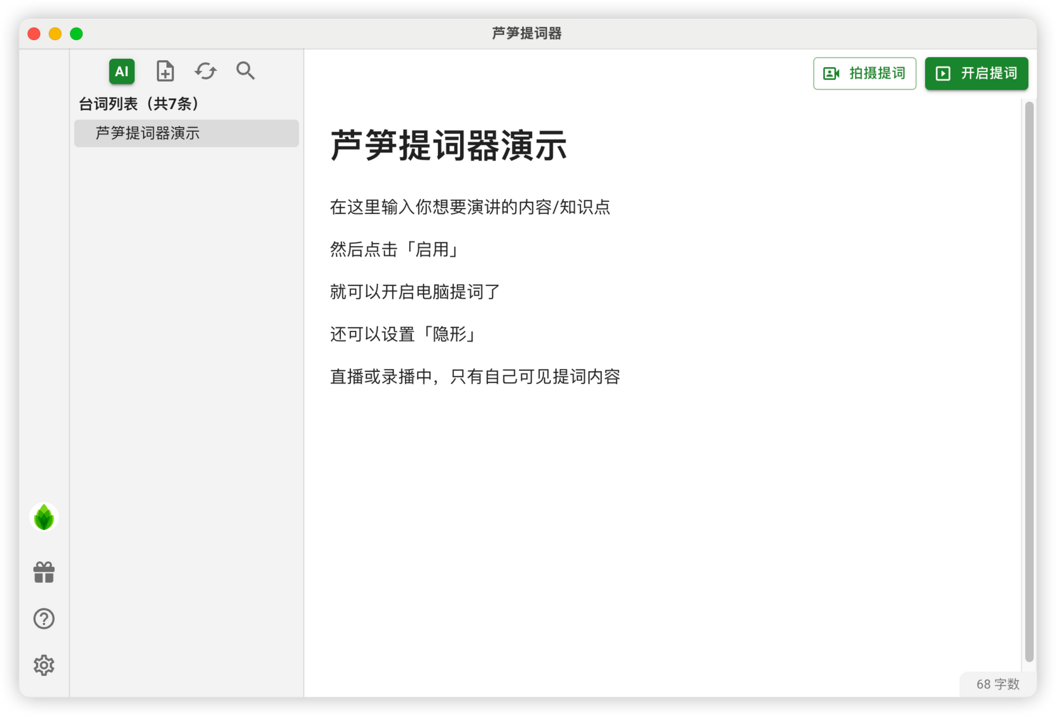1056x716 pixels.
Task: Start teleprompter with 开启提词 button
Action: pyautogui.click(x=976, y=73)
